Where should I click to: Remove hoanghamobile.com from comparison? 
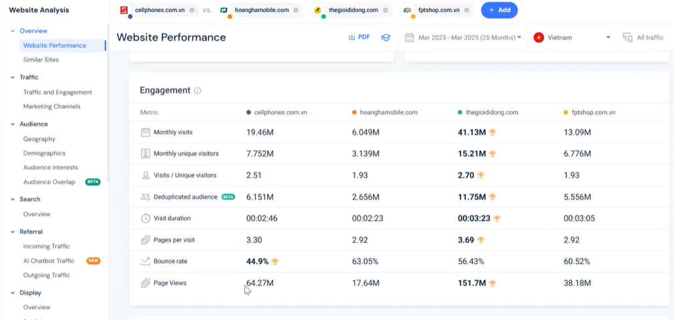[296, 10]
